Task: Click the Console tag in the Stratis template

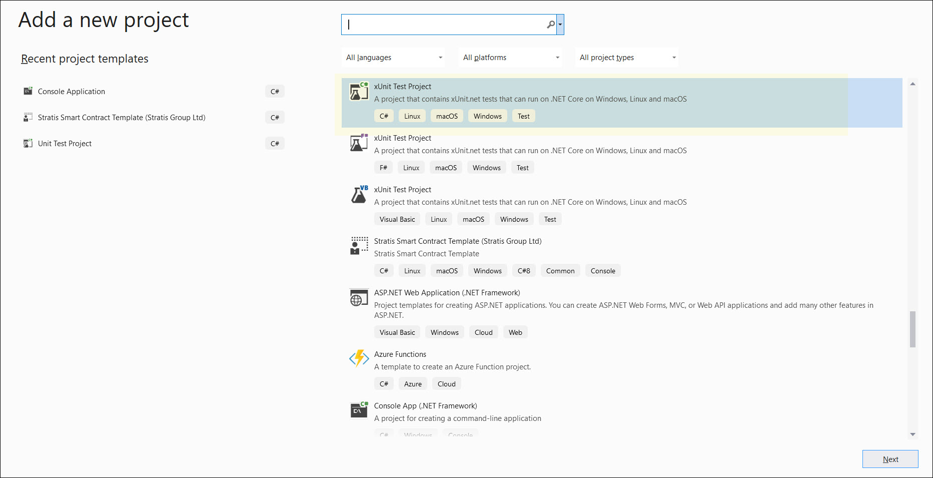Action: point(603,271)
